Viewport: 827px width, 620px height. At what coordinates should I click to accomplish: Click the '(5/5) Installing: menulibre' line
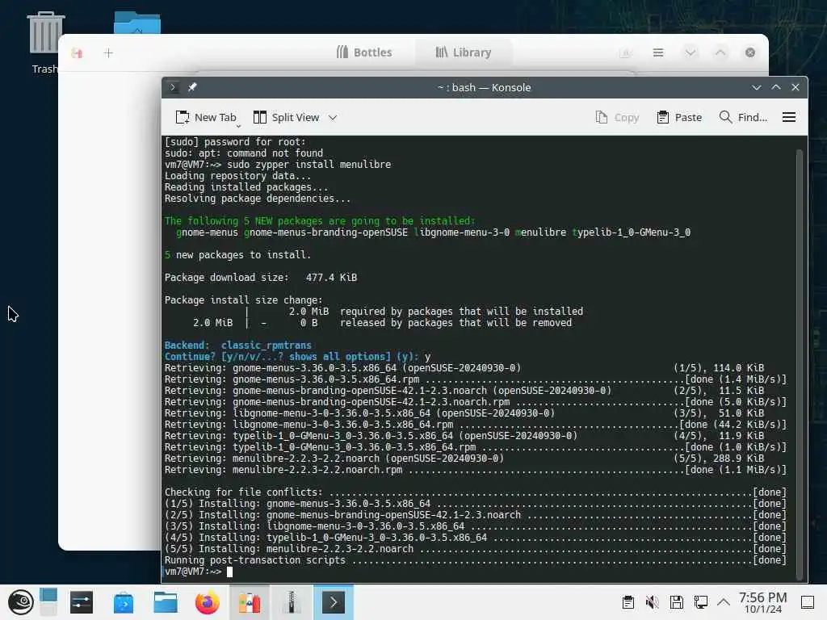click(x=475, y=549)
